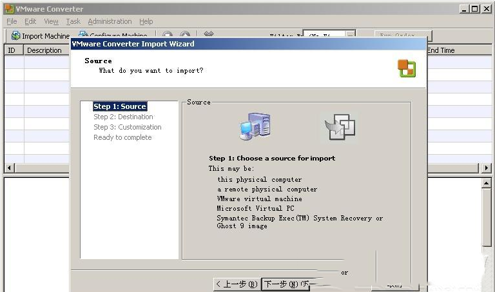Close the VMware Converter window

pos(487,9)
